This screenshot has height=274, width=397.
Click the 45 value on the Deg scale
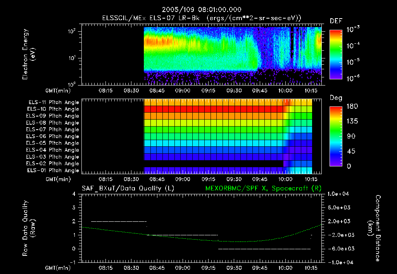[x=351, y=151]
